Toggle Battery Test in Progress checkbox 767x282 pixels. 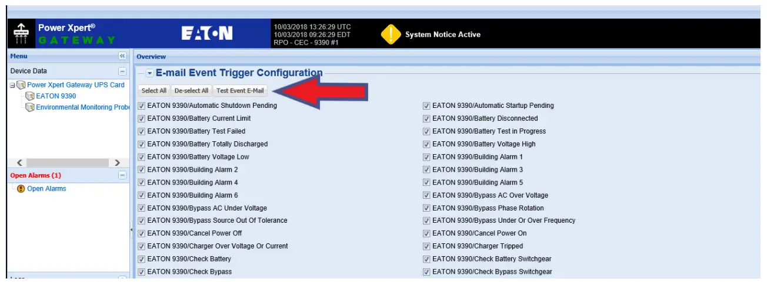click(426, 131)
